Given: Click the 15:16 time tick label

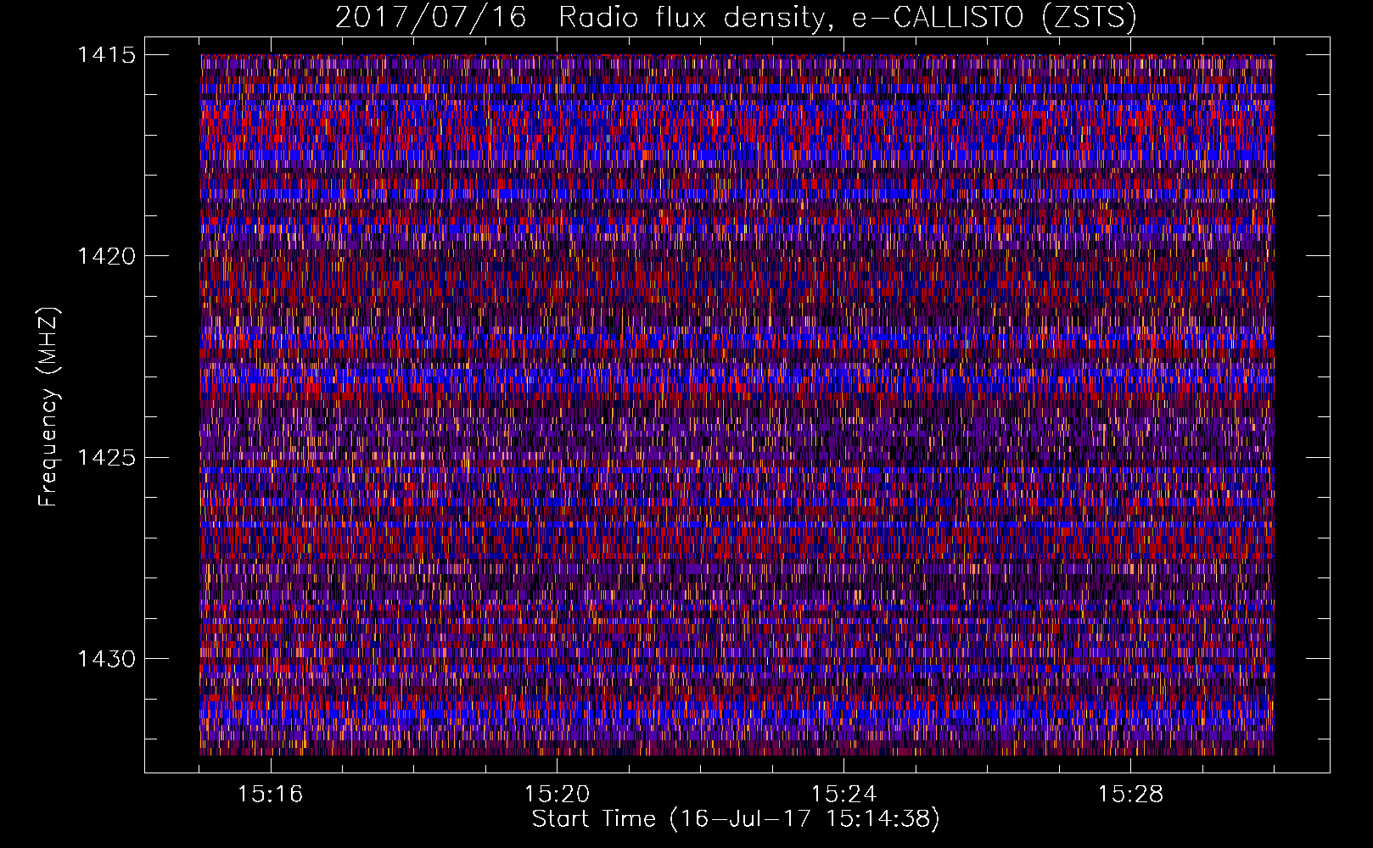Looking at the screenshot, I should coord(270,795).
